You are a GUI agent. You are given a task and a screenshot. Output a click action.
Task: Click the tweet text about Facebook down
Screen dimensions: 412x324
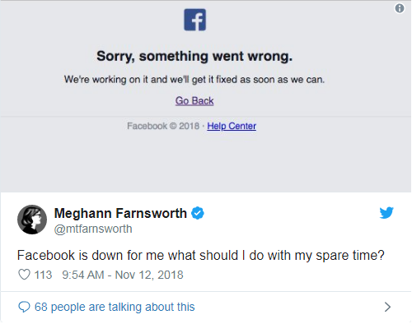point(200,256)
